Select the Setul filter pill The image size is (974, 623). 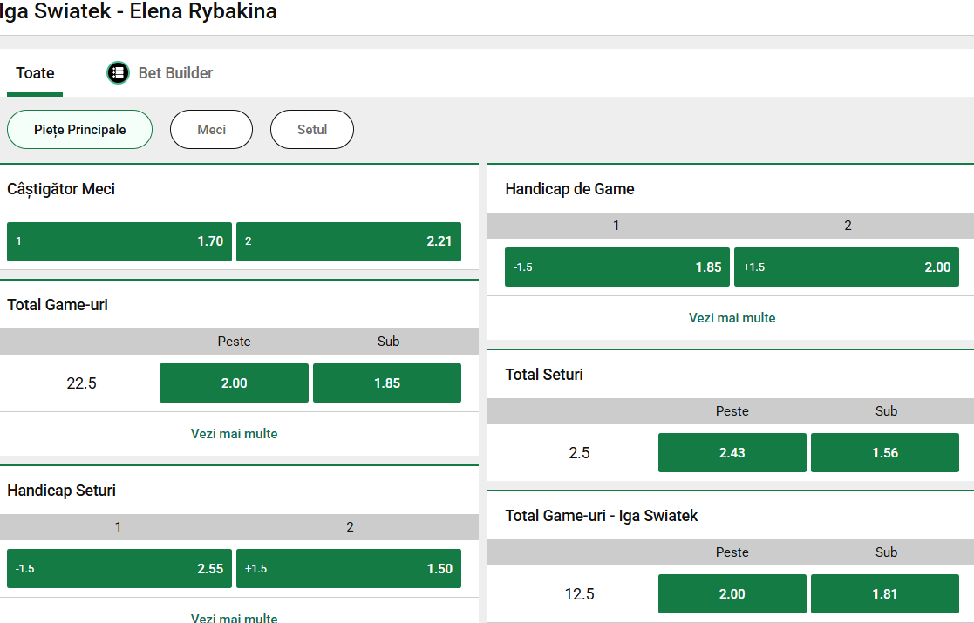(311, 130)
